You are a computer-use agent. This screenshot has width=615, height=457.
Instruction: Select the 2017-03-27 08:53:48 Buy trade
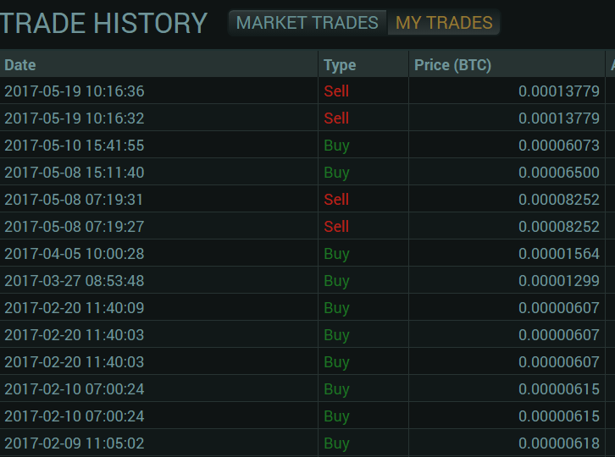click(x=307, y=281)
